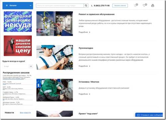Open the нашли дешевле снизим цену banner
Screen dimensions: 166x120
pos(18,46)
